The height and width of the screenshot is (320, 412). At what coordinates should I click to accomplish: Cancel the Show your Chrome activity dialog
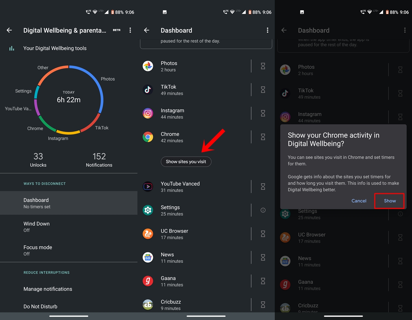[x=359, y=201]
